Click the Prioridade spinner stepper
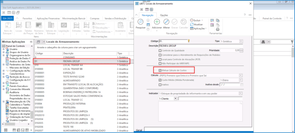This screenshot has width=295, height=133. point(242,51)
